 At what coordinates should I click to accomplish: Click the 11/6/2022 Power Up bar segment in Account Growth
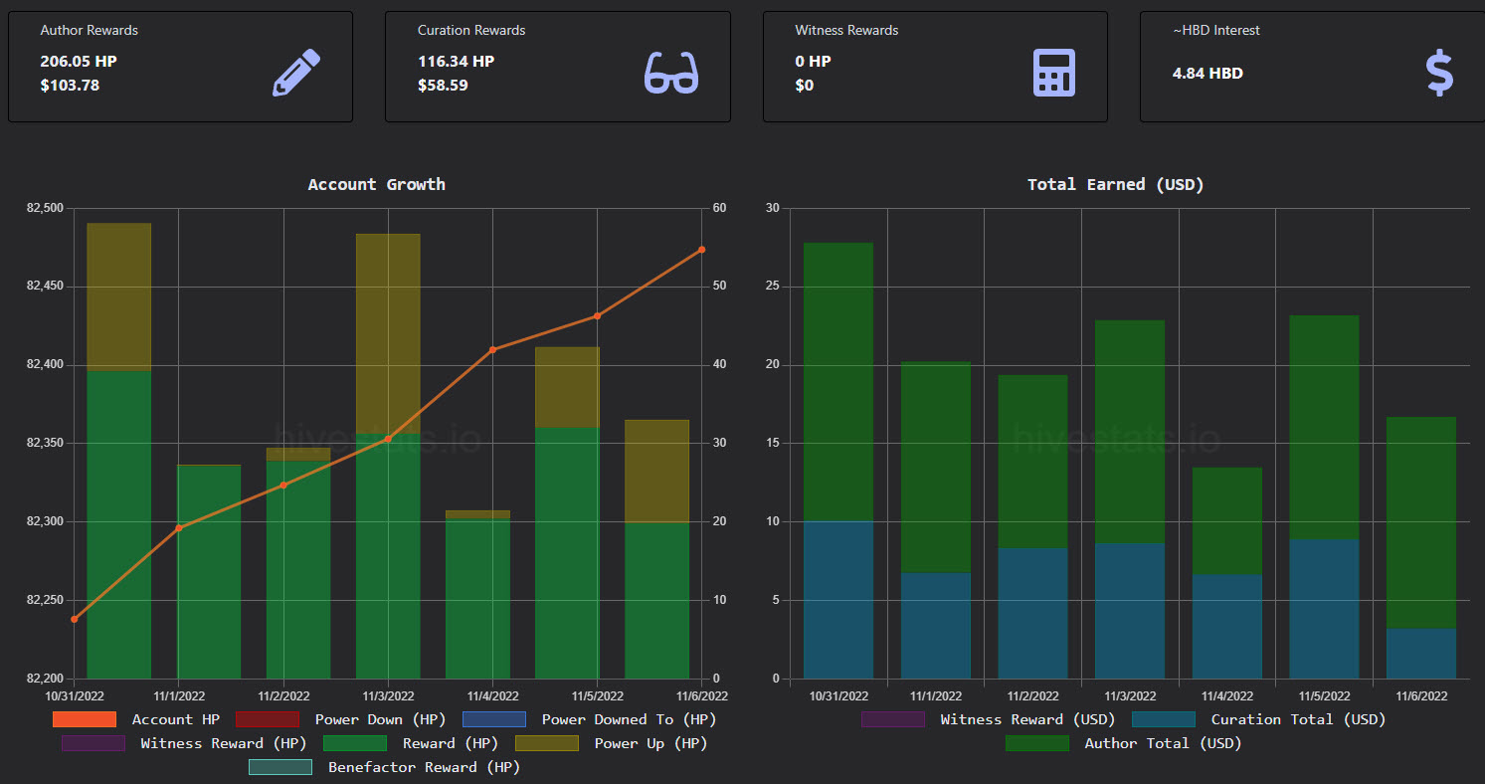[x=656, y=472]
